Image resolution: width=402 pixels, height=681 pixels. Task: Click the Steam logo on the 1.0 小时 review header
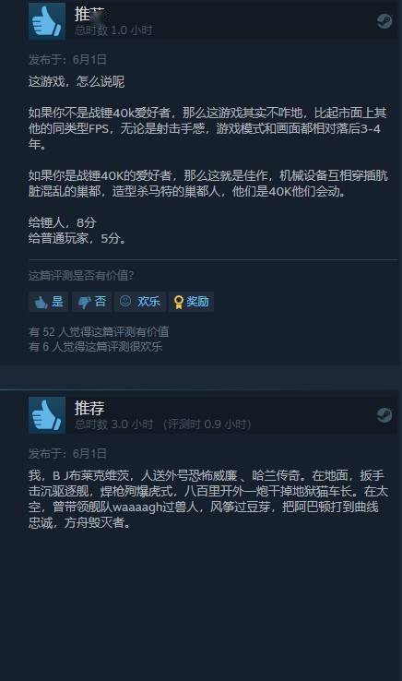[384, 21]
